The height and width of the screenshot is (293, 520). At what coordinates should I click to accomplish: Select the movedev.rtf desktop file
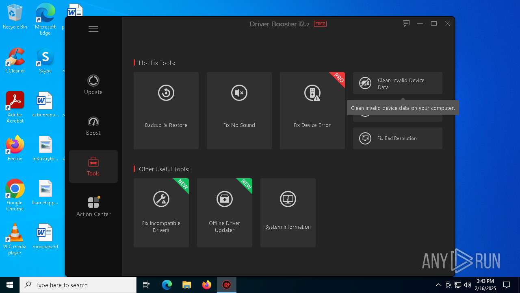[x=45, y=236]
